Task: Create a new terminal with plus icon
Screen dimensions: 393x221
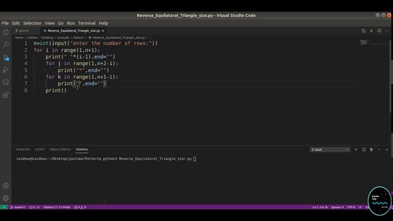Action: coord(356,150)
